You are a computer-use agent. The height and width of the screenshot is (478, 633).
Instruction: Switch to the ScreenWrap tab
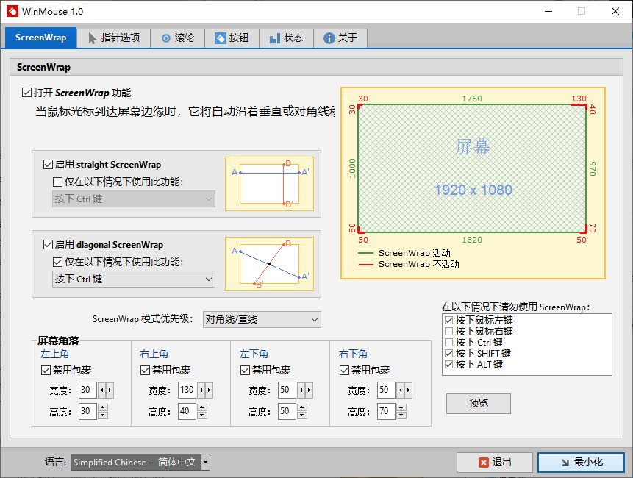[x=40, y=38]
